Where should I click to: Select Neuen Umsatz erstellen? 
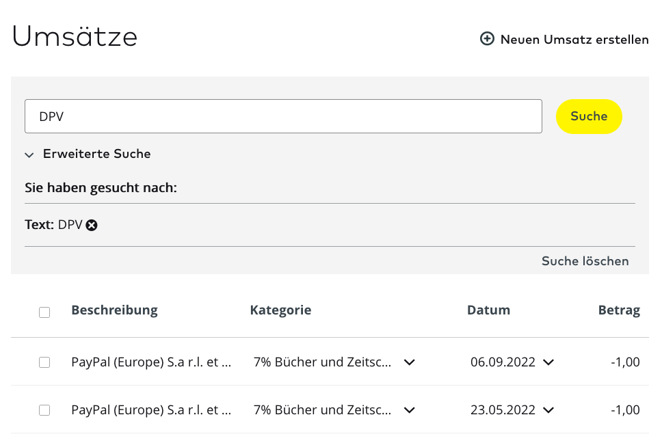573,39
